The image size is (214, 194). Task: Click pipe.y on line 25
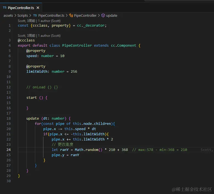click(58, 155)
